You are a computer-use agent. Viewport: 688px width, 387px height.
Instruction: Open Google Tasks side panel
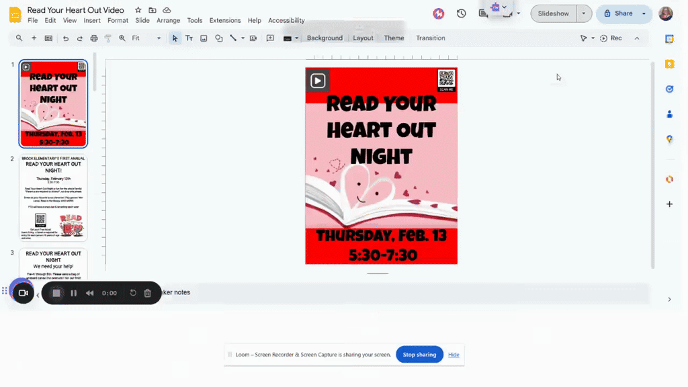click(x=670, y=89)
